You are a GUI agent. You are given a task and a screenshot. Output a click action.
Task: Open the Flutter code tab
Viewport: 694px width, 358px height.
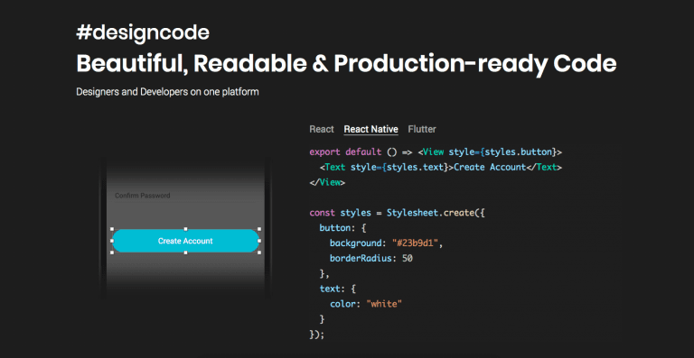click(x=422, y=129)
